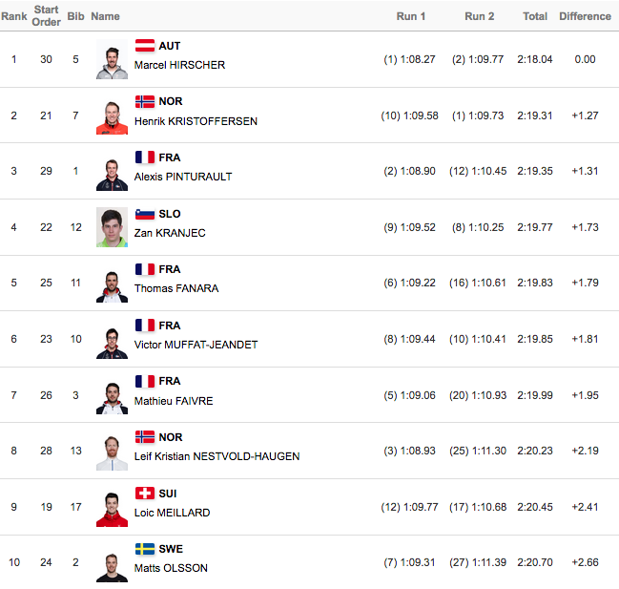Open Matts OLSSON name link
This screenshot has width=619, height=589.
point(171,568)
